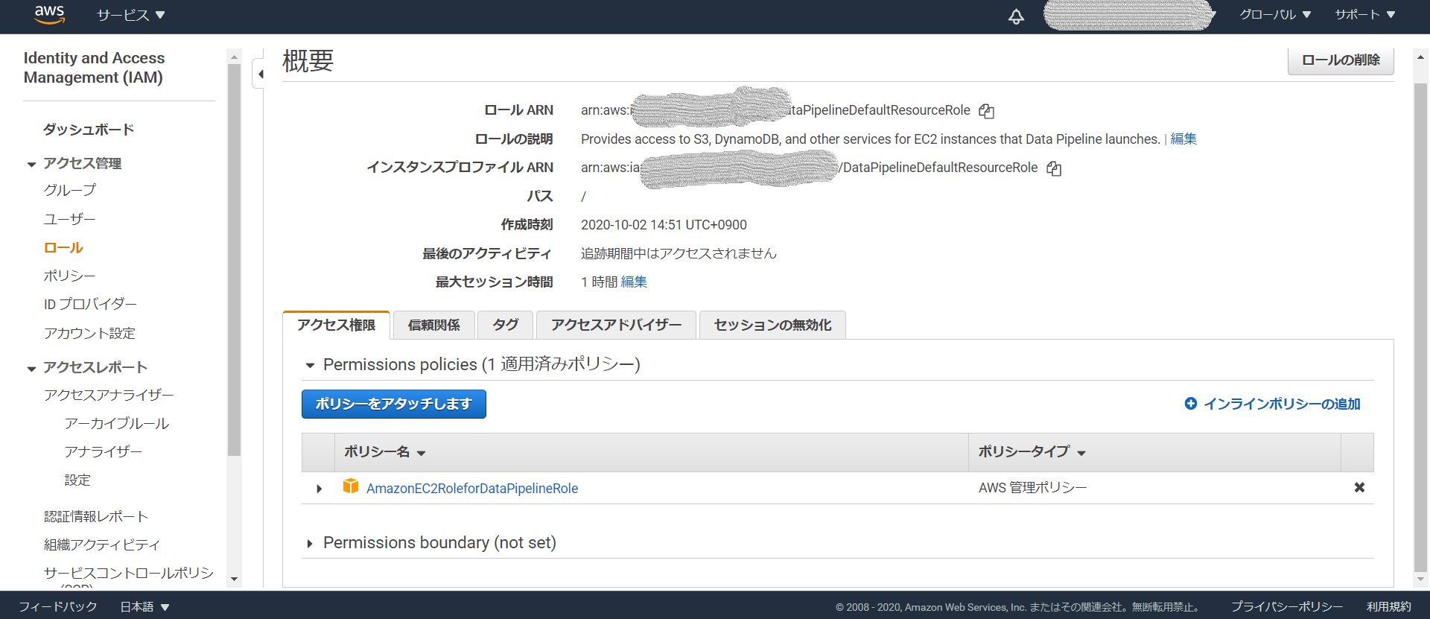Collapse the navigation side panel arrow
1430x619 pixels.
(260, 74)
